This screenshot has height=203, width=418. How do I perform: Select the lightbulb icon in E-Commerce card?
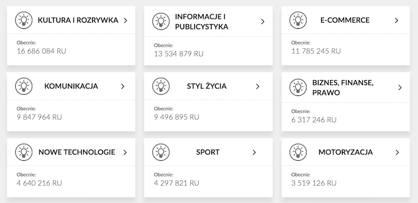pos(298,20)
